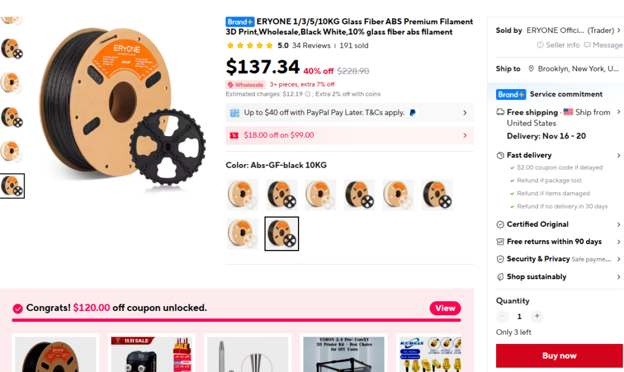Click the Shop sustainably leaf icon
This screenshot has height=372, width=624.
click(500, 277)
